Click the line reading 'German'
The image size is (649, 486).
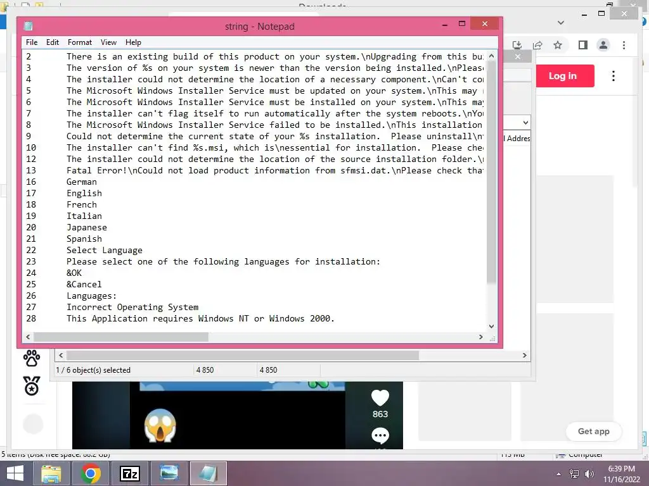click(82, 182)
